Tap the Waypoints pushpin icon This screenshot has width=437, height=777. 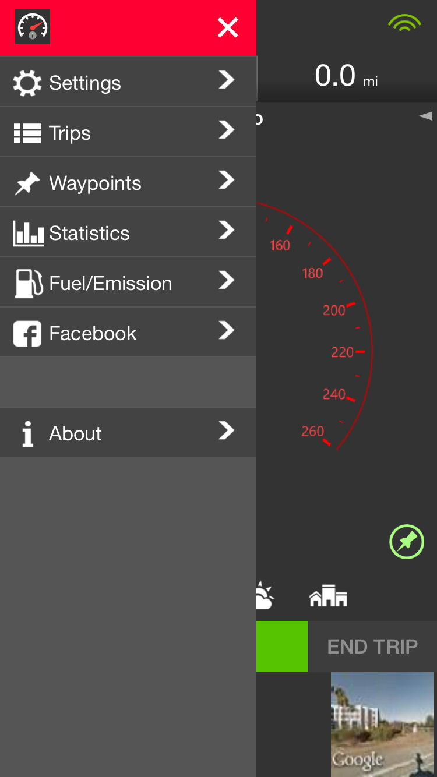tap(27, 184)
